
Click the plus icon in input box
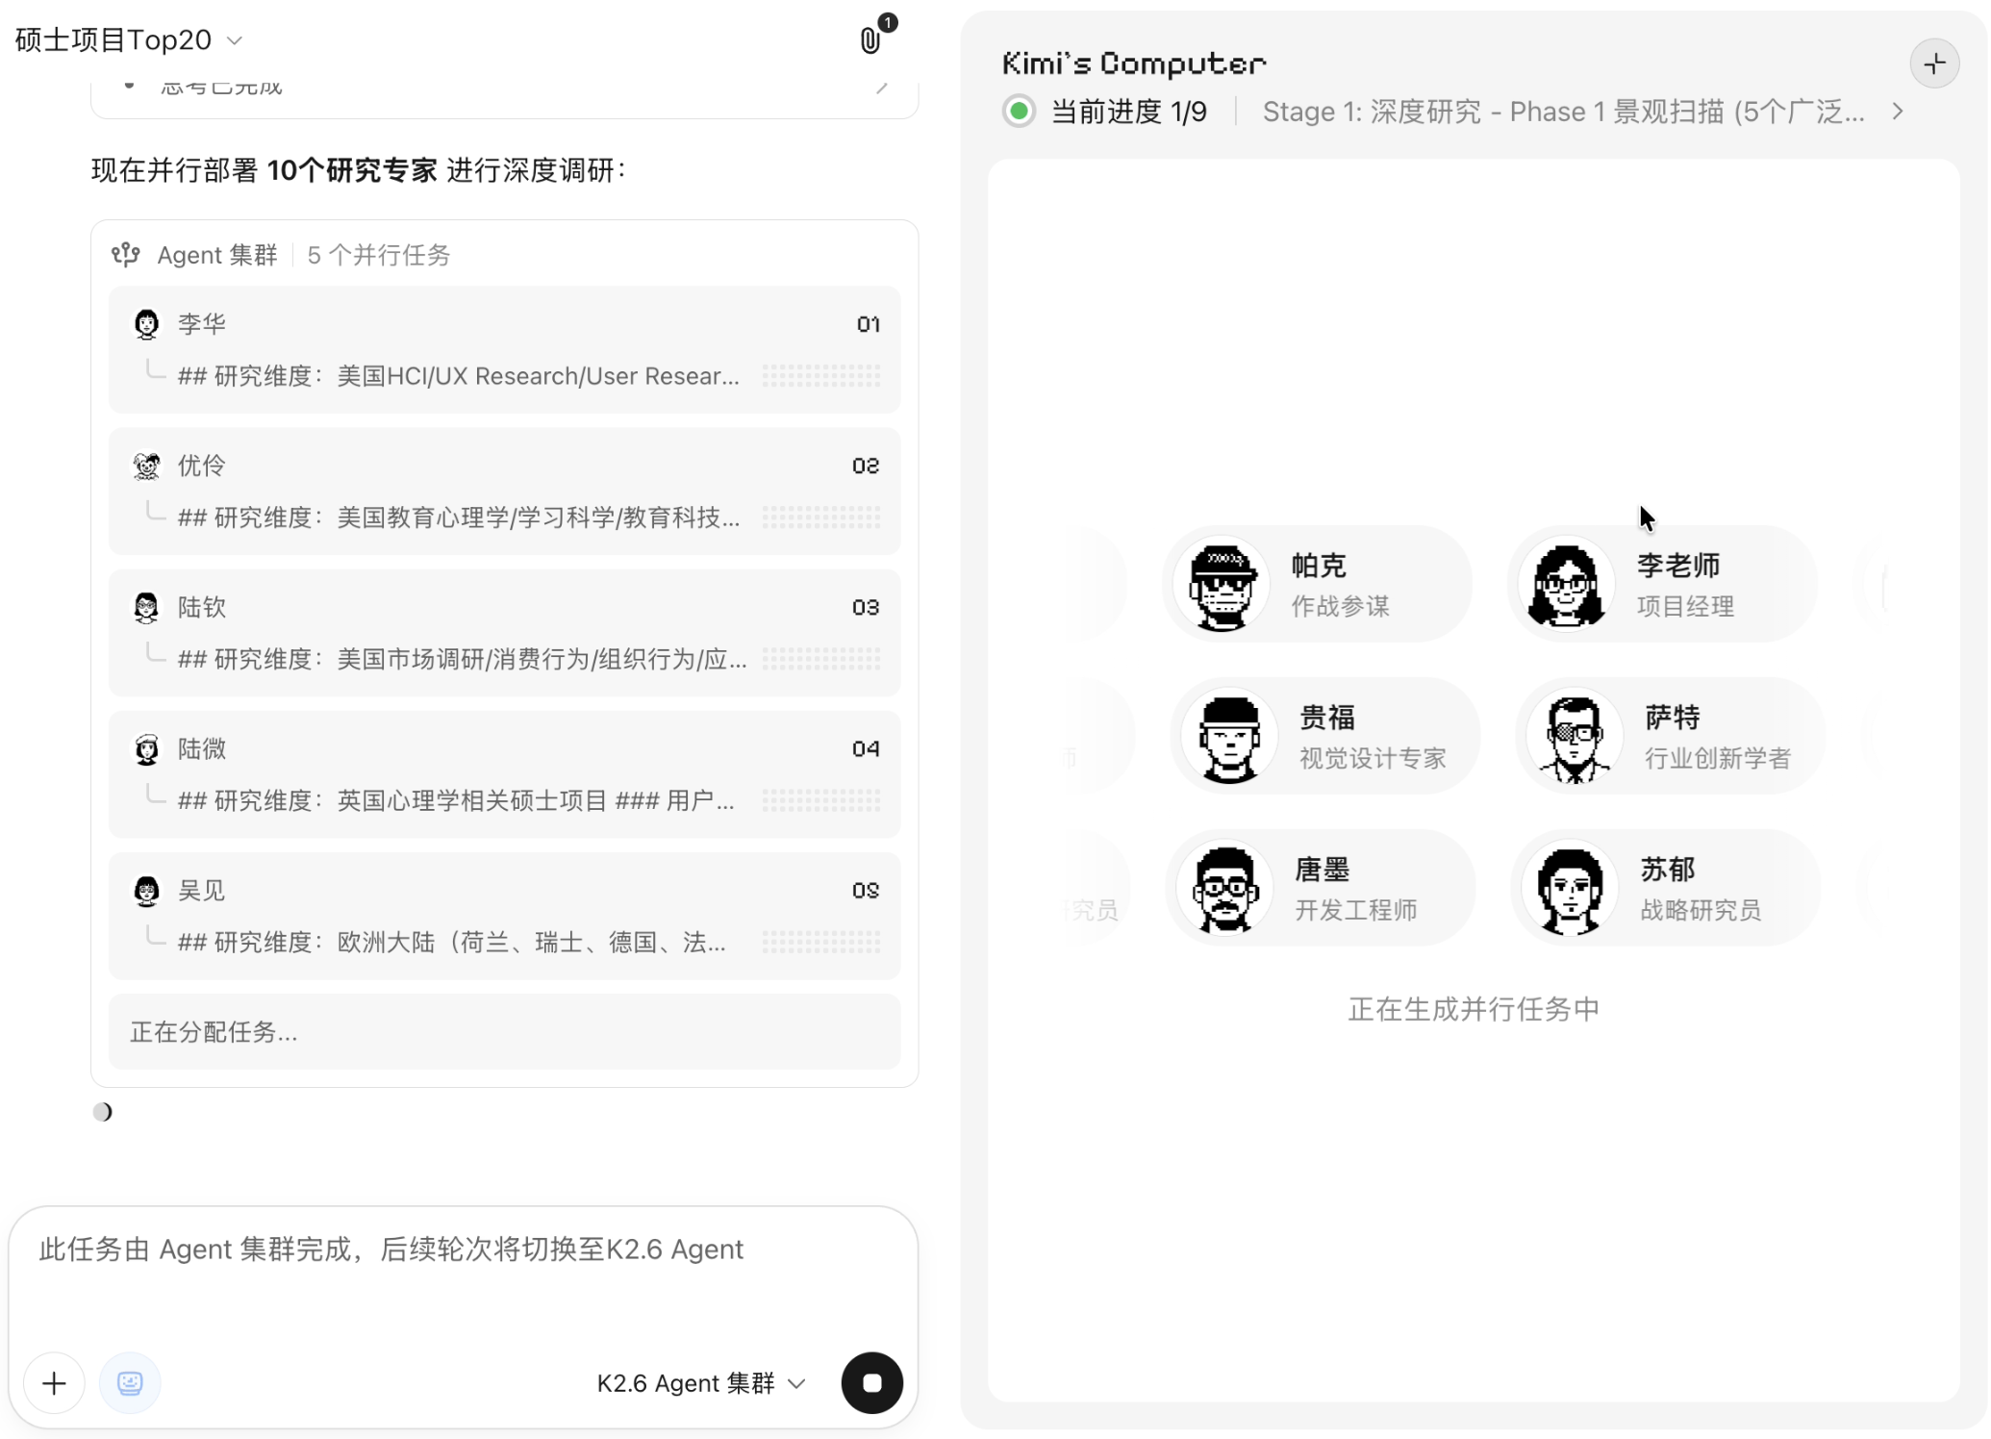coord(55,1383)
